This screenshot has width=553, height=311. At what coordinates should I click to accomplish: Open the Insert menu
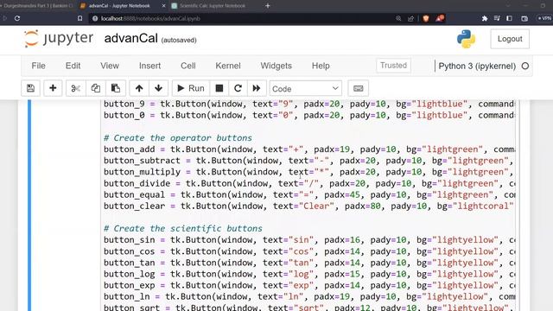149,66
